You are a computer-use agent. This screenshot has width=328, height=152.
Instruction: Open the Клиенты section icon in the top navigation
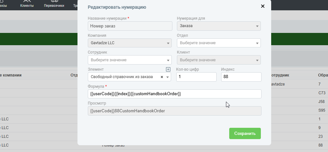click(x=27, y=1)
